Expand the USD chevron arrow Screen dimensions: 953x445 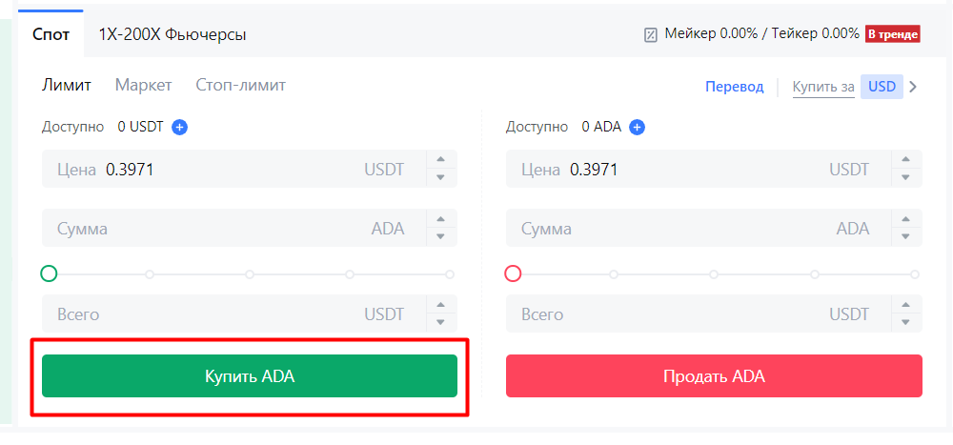click(913, 87)
